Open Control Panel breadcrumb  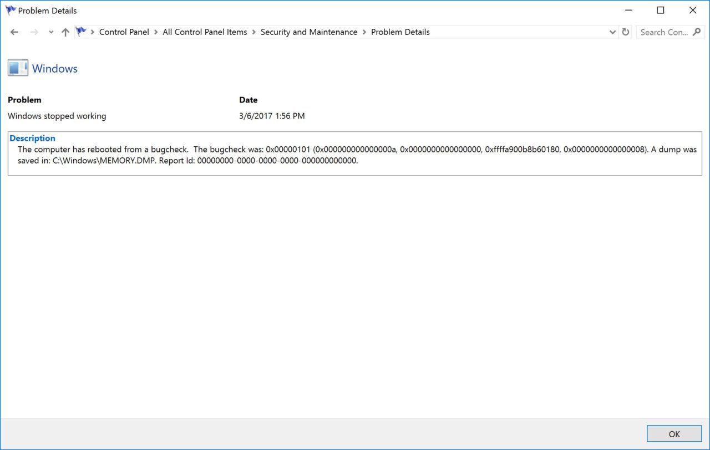pyautogui.click(x=124, y=32)
